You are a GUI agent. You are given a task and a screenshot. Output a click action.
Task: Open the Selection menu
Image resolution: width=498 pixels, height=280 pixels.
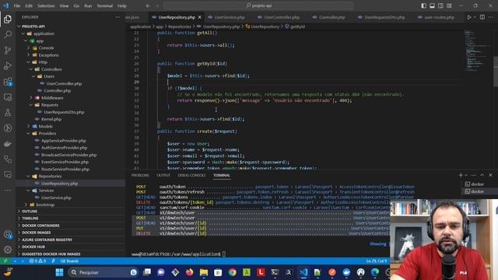[x=46, y=5]
